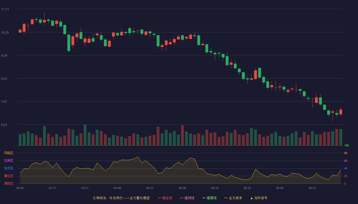The height and width of the screenshot is (204, 358).
Task: Click the 6.81 price axis label
Action: tap(4, 125)
